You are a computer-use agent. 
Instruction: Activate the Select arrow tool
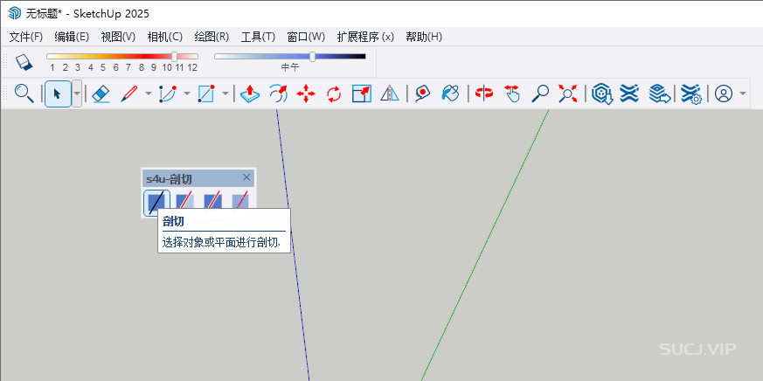tap(58, 93)
